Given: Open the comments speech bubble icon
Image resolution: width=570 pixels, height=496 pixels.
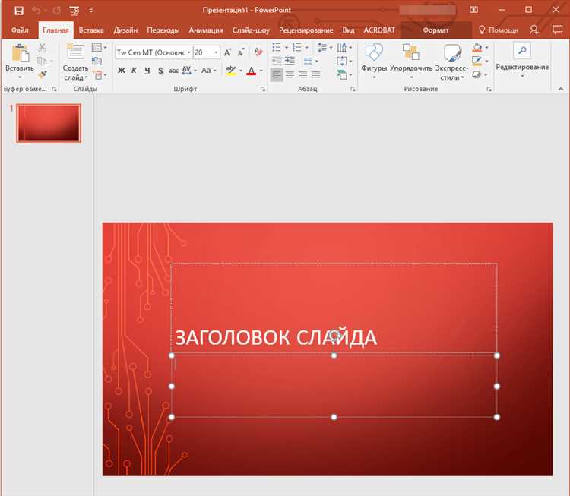Looking at the screenshot, I should click(x=557, y=30).
